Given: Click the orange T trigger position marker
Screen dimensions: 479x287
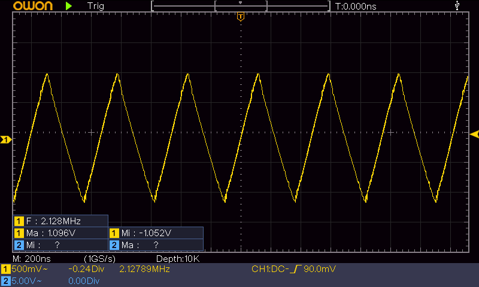Looking at the screenshot, I should click(x=241, y=17).
